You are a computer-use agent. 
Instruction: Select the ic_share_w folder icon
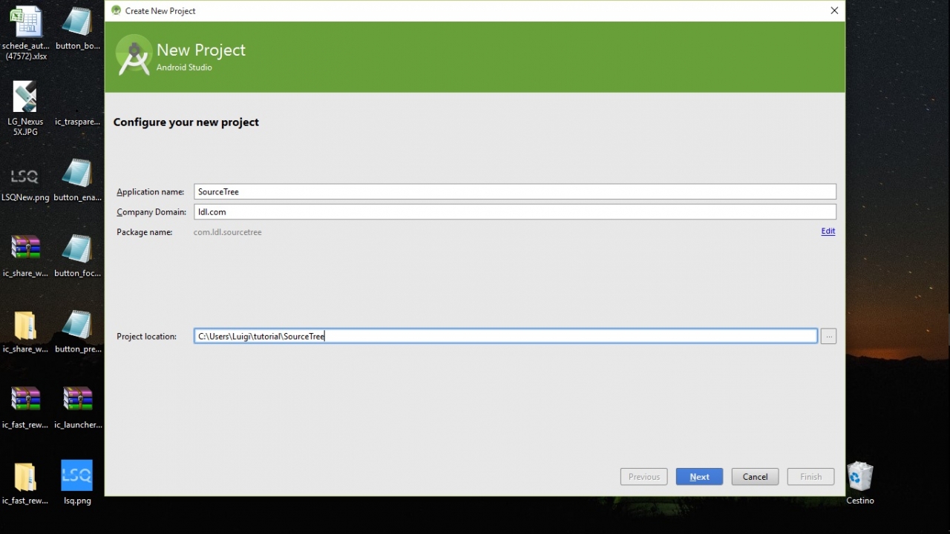(26, 332)
